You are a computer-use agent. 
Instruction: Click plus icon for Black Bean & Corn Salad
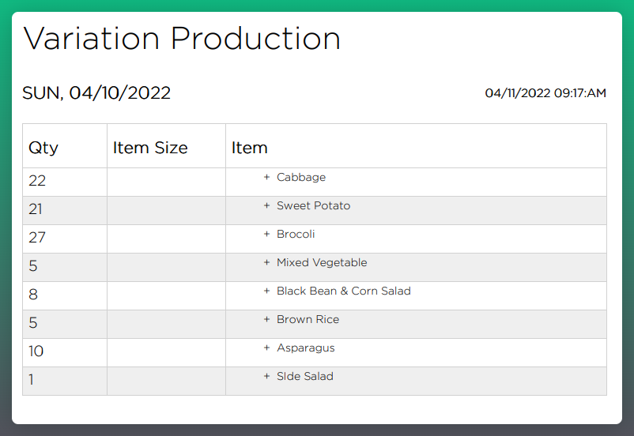pyautogui.click(x=266, y=291)
